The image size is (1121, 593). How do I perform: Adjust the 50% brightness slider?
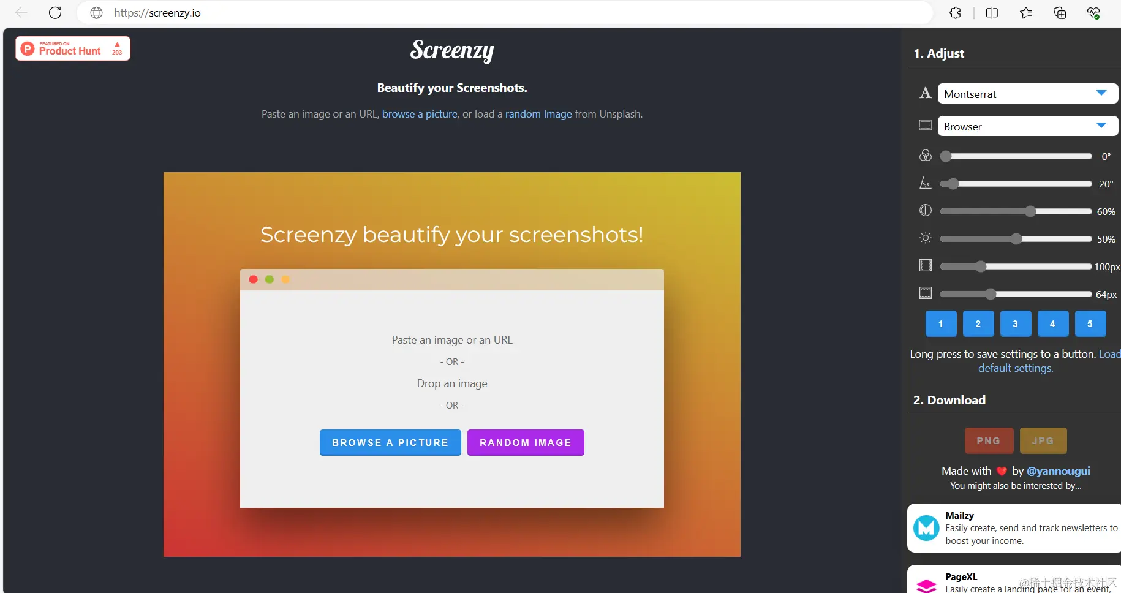(1016, 239)
